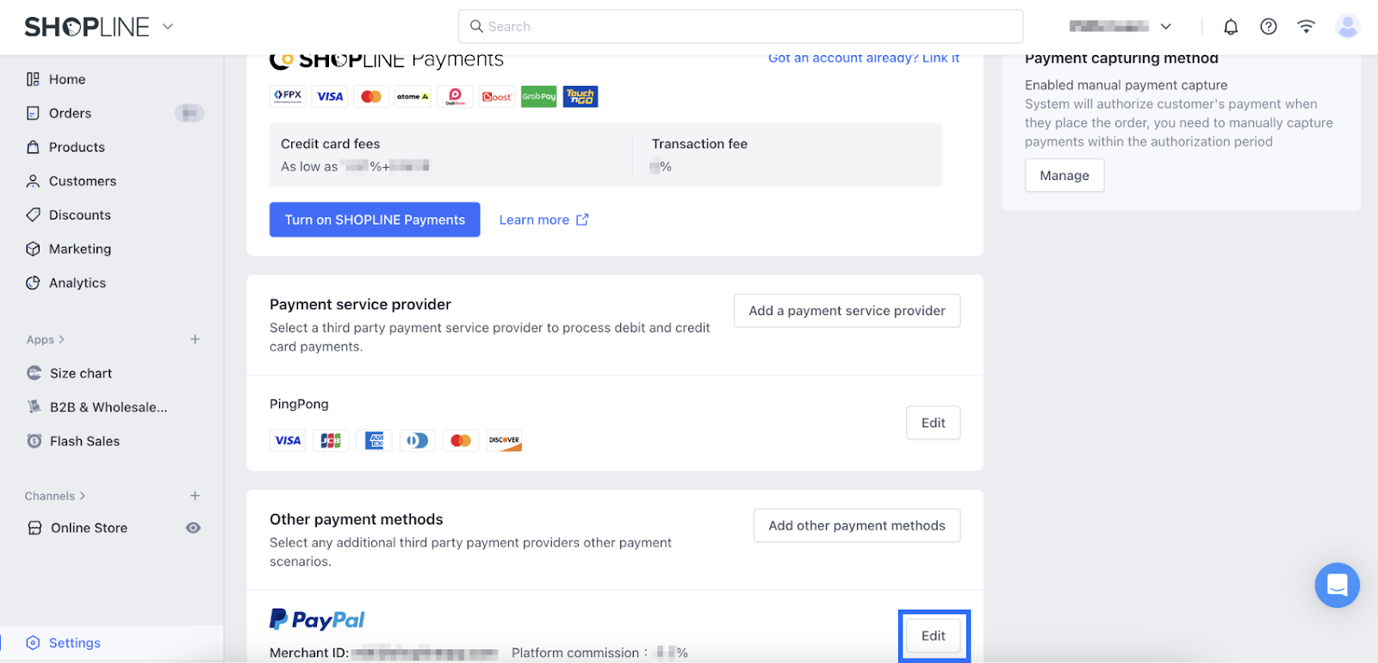The width and height of the screenshot is (1378, 663).
Task: Open the Size chart app
Action: point(81,373)
